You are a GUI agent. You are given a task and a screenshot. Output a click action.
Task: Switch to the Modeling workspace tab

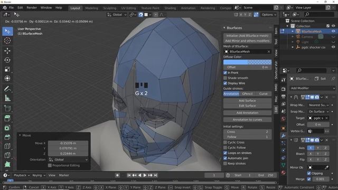click(x=91, y=8)
